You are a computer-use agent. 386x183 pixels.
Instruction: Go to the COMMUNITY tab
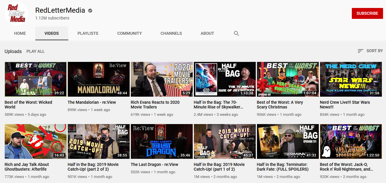(x=129, y=33)
